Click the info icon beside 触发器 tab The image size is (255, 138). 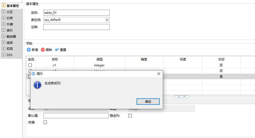click(x=4, y=36)
